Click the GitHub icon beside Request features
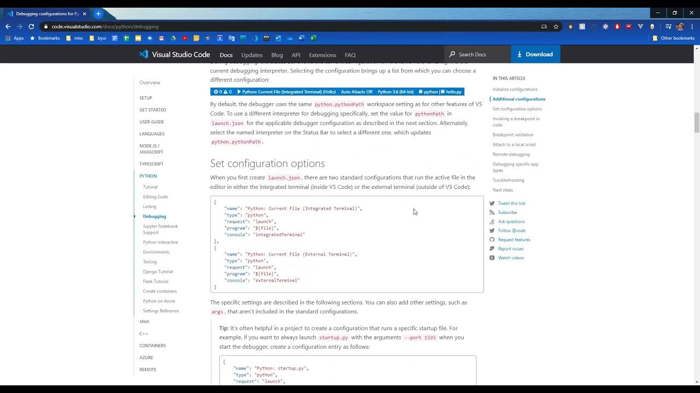 (x=492, y=240)
